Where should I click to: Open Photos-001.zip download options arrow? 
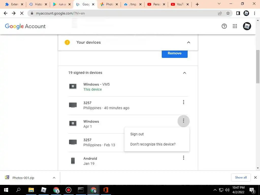[x=54, y=178]
